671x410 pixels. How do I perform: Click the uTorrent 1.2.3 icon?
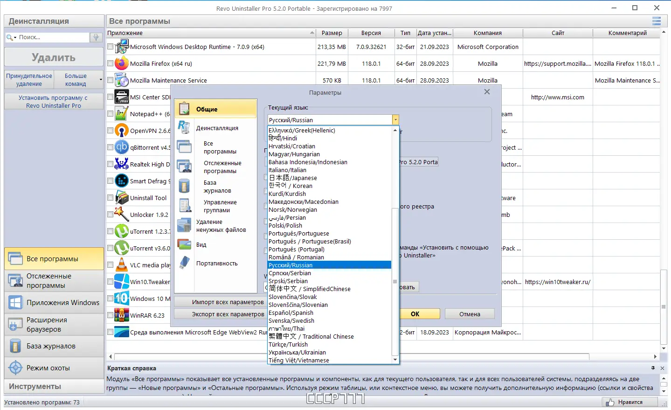(122, 231)
